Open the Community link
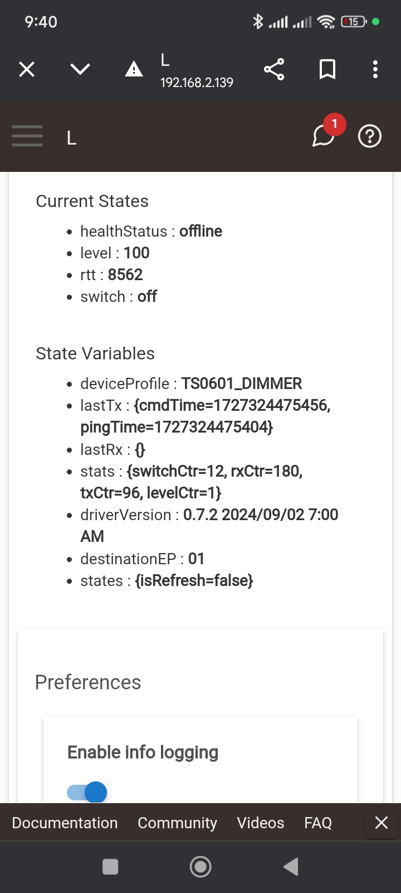 pos(177,823)
